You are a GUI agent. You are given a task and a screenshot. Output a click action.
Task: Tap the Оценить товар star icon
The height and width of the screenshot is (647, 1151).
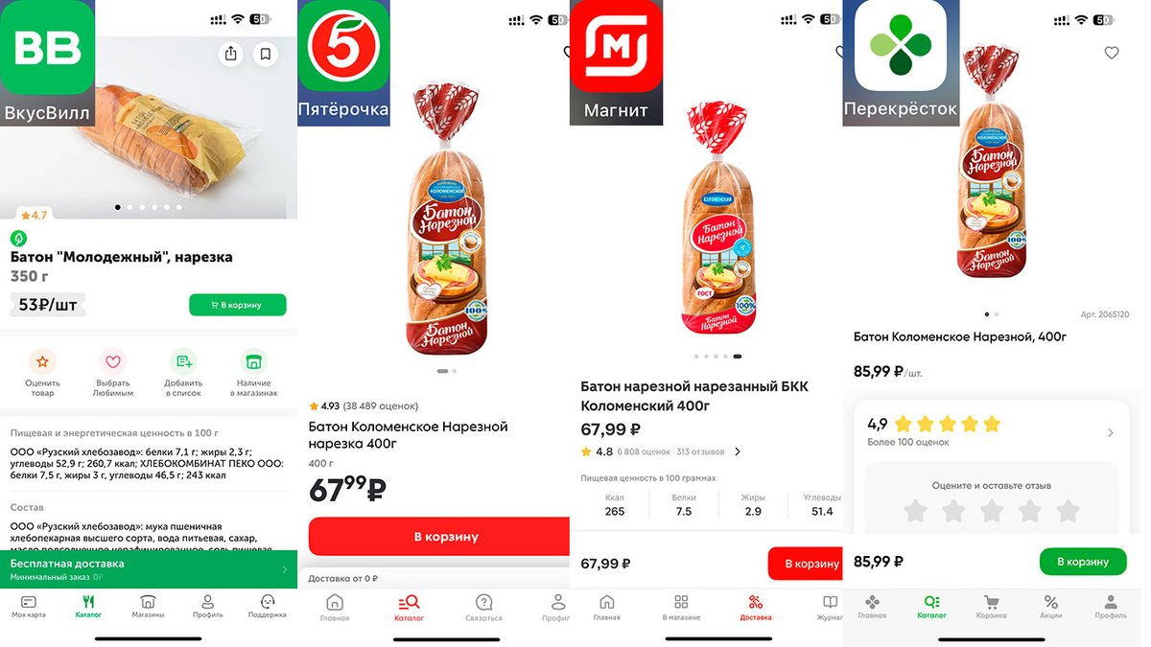42,362
